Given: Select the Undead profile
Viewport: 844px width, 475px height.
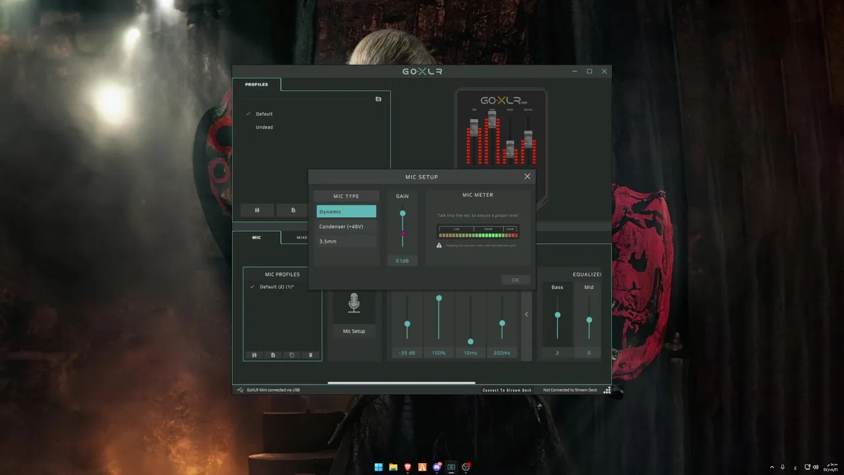Looking at the screenshot, I should point(264,127).
